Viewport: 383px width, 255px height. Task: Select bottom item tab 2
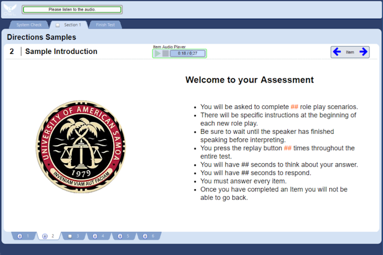(x=49, y=236)
